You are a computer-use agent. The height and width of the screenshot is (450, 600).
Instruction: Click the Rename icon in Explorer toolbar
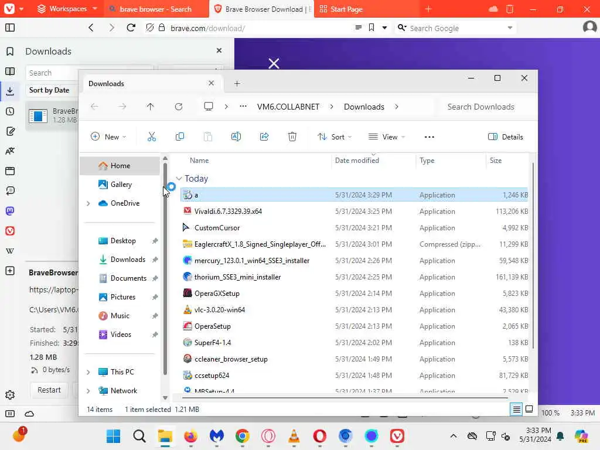(236, 137)
